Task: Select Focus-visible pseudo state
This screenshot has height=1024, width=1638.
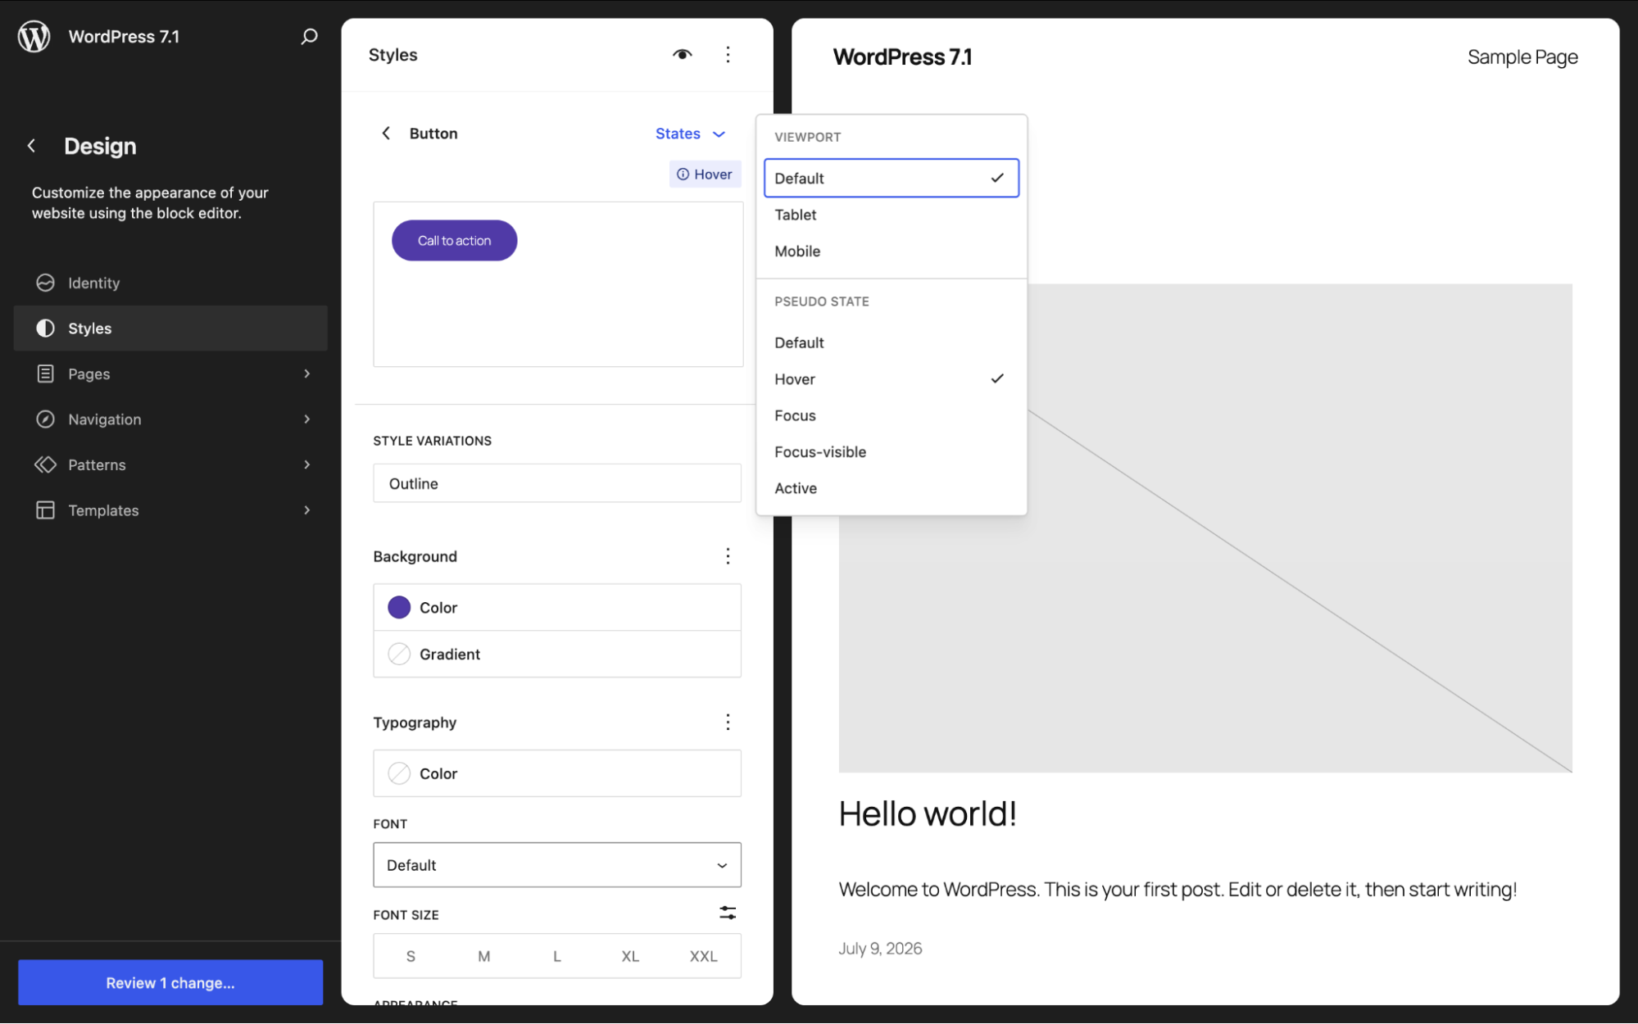Action: (x=892, y=451)
